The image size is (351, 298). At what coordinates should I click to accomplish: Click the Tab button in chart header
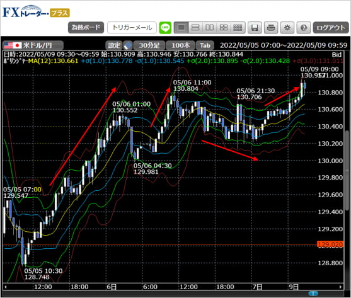pyautogui.click(x=205, y=45)
